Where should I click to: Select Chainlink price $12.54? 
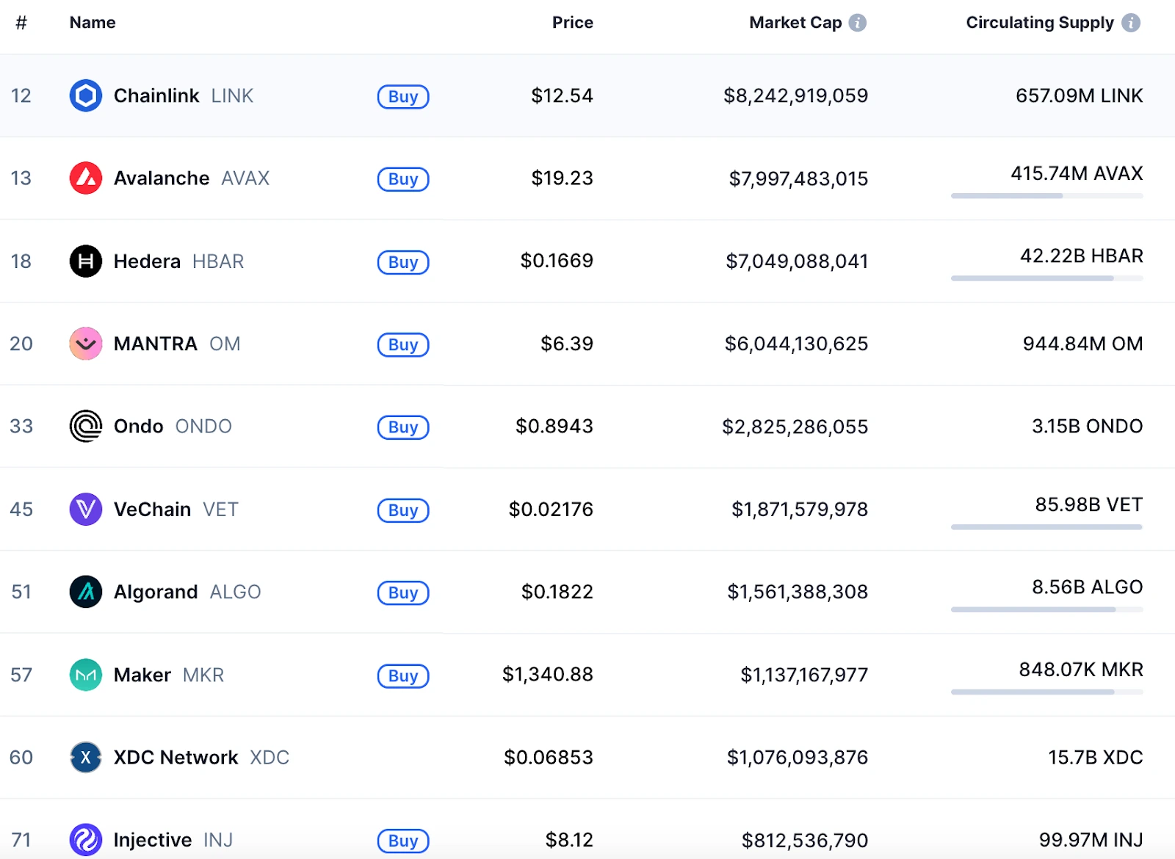point(562,95)
